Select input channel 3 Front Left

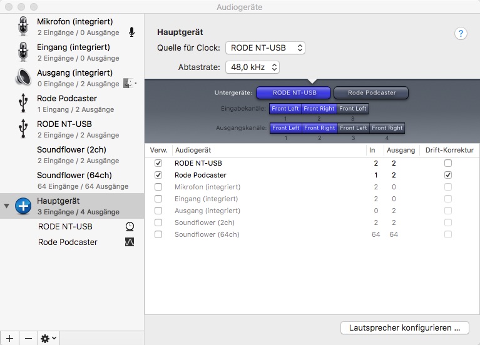pos(353,109)
